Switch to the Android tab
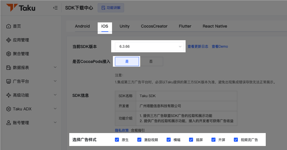This screenshot has height=150, width=287. coord(82,26)
